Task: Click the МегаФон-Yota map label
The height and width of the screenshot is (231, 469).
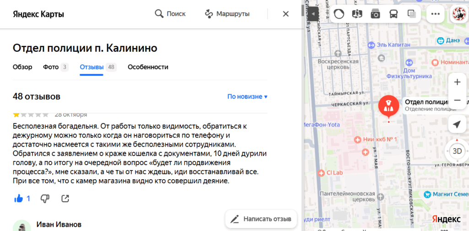Action: 322,125
